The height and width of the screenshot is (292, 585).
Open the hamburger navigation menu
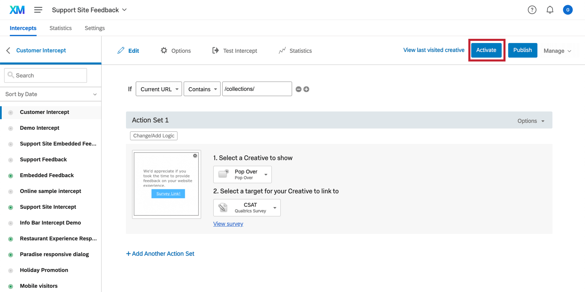pos(38,10)
